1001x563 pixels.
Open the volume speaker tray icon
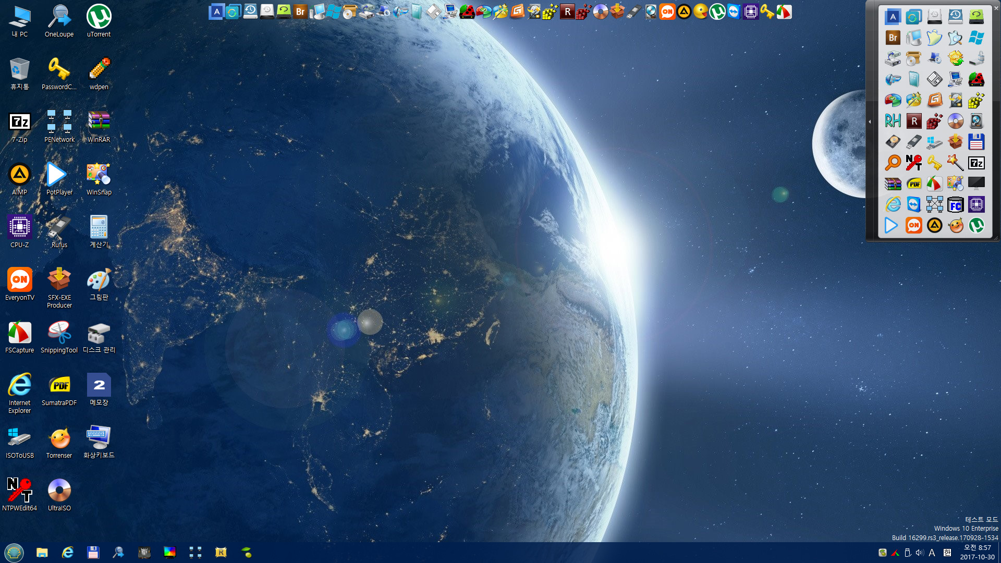pos(920,553)
